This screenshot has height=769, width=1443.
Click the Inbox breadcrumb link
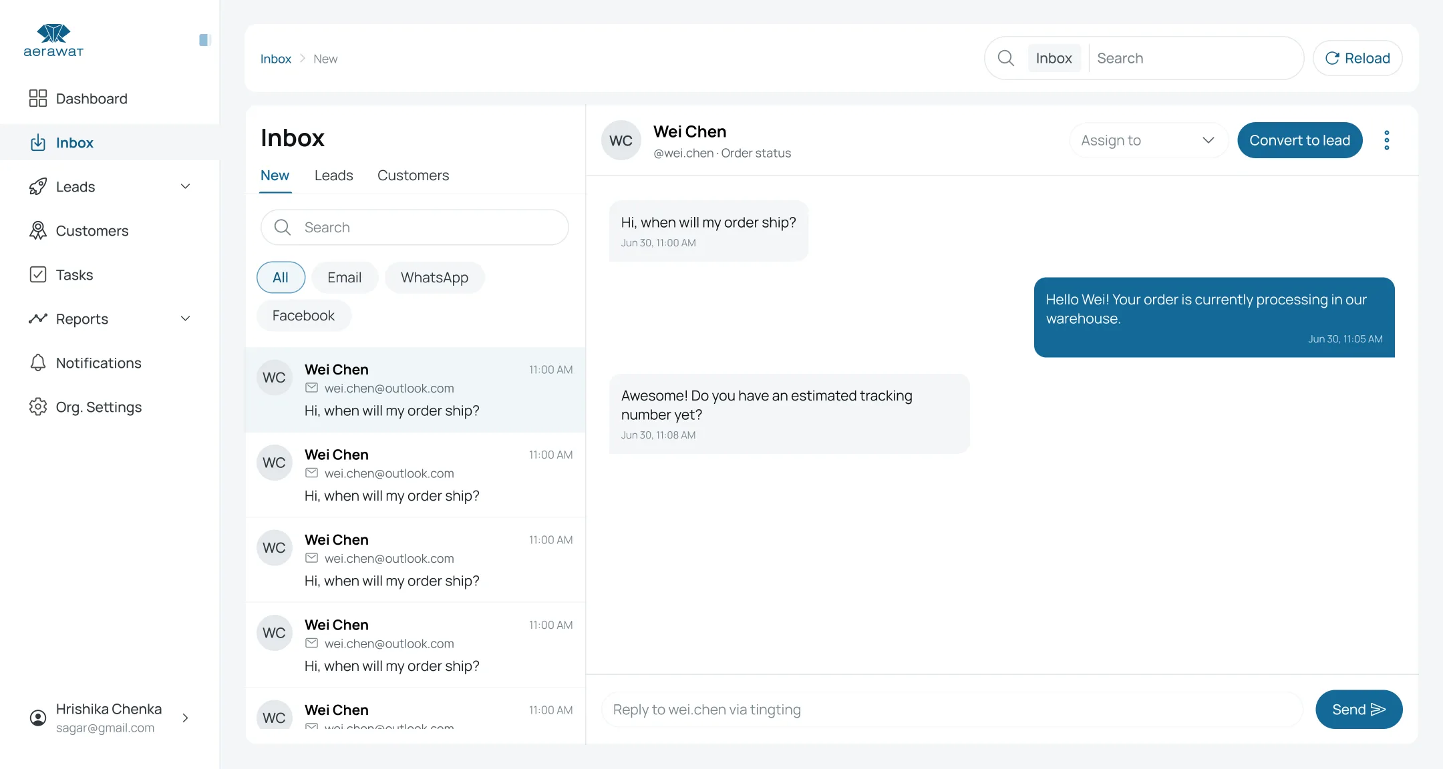point(276,59)
